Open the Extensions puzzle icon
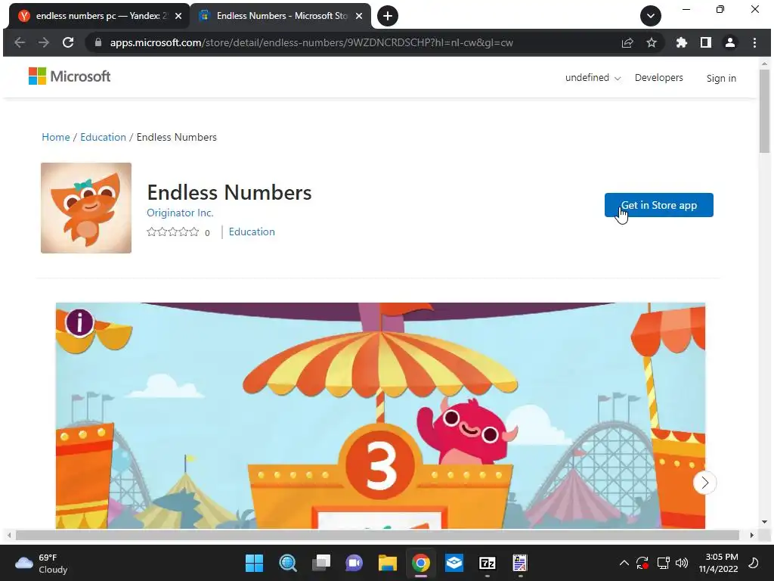The width and height of the screenshot is (774, 581). click(682, 43)
